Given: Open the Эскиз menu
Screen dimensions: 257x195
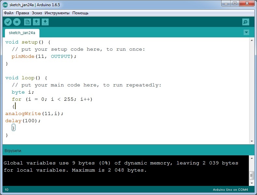Looking at the screenshot, I should (37, 13).
